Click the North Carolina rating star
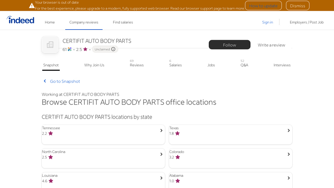The width and height of the screenshot is (334, 188). tap(51, 157)
